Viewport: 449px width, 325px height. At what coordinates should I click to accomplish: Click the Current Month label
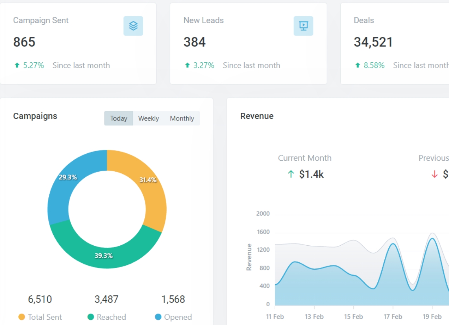click(305, 158)
